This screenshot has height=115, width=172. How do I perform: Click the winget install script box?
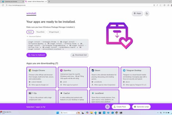point(57,45)
